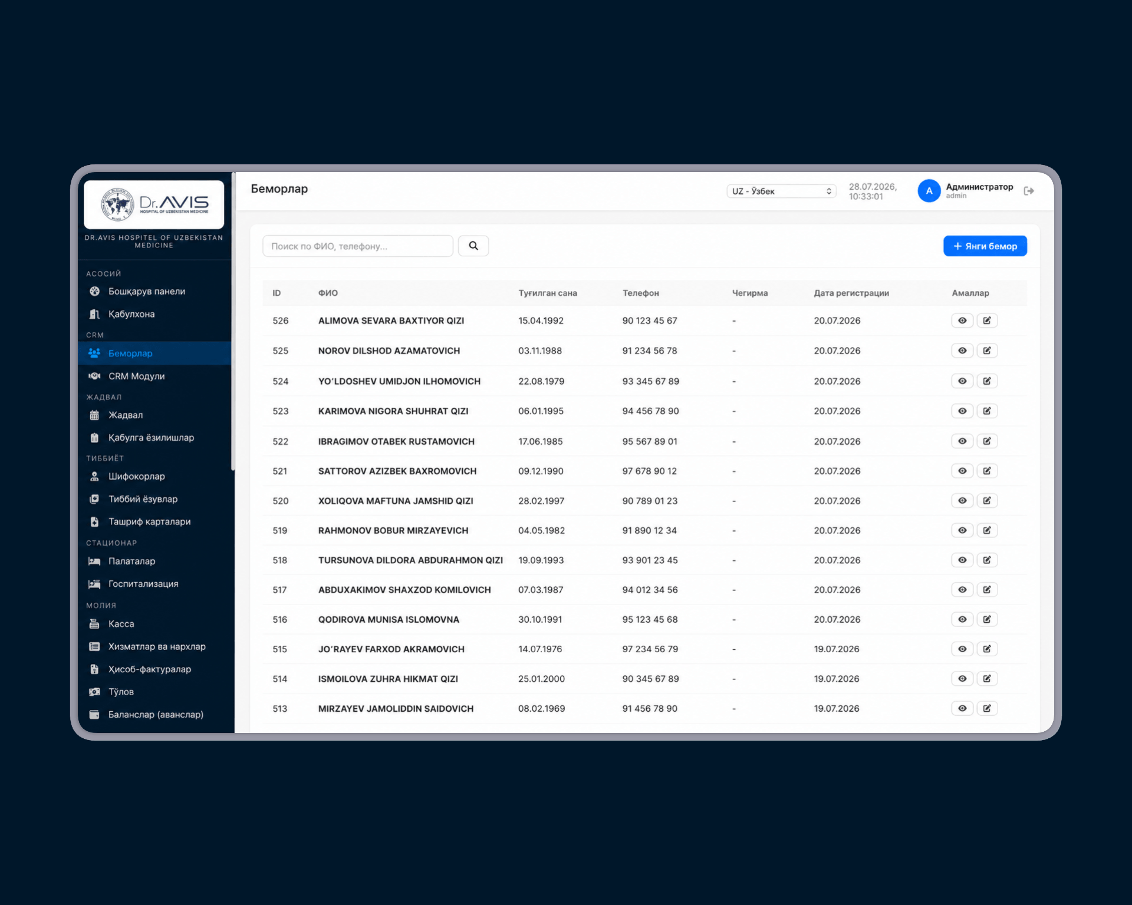
Task: Click the ФИО column header
Action: coord(328,293)
